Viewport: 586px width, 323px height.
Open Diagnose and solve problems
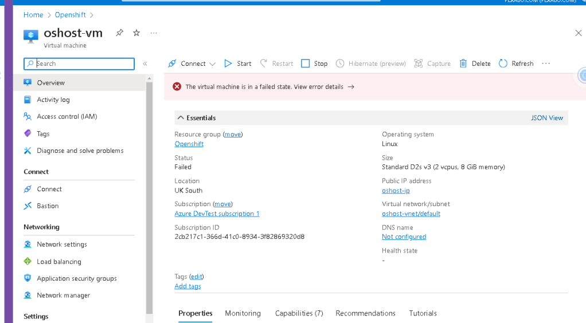tap(79, 151)
